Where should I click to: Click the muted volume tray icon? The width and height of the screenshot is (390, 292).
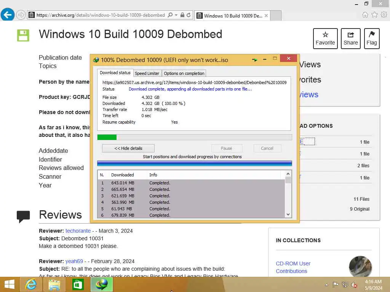tap(354, 285)
